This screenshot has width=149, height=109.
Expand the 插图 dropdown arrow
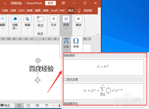[x=3, y=29]
